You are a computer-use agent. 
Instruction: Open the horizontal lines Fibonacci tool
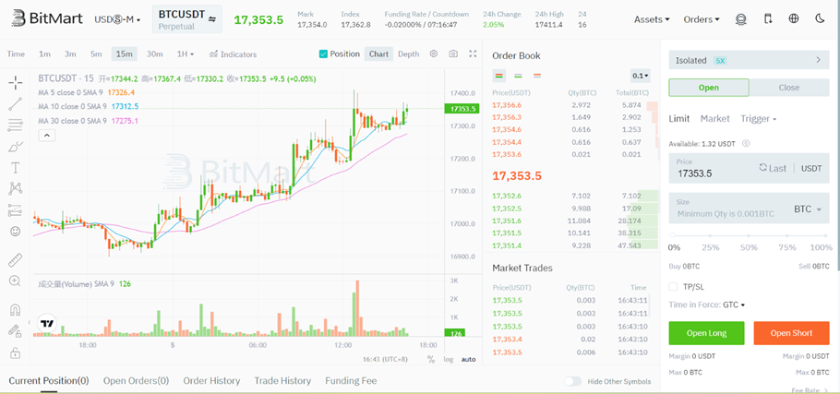click(16, 125)
